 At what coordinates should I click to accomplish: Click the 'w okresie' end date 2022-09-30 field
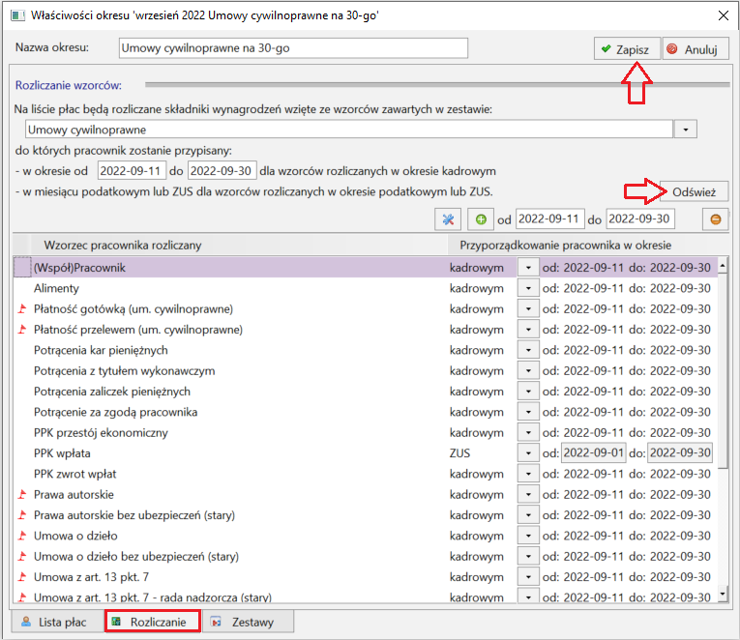222,171
